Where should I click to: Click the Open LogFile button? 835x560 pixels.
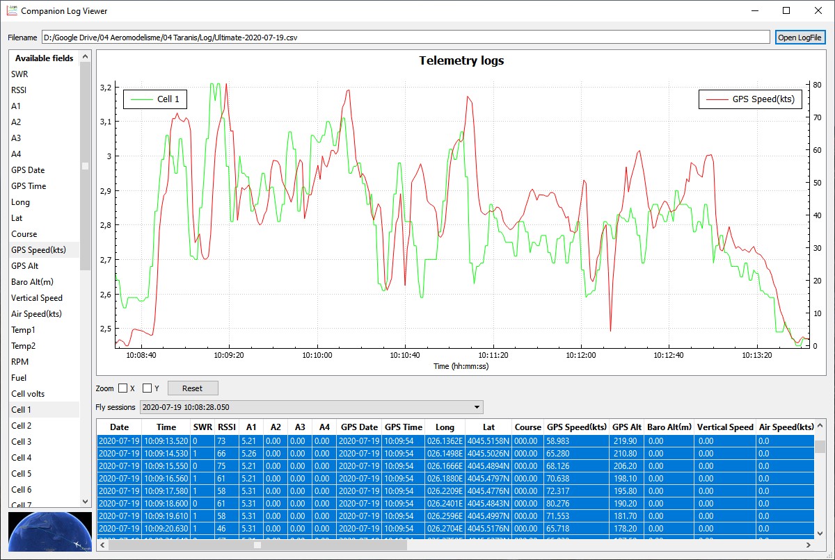pos(800,38)
